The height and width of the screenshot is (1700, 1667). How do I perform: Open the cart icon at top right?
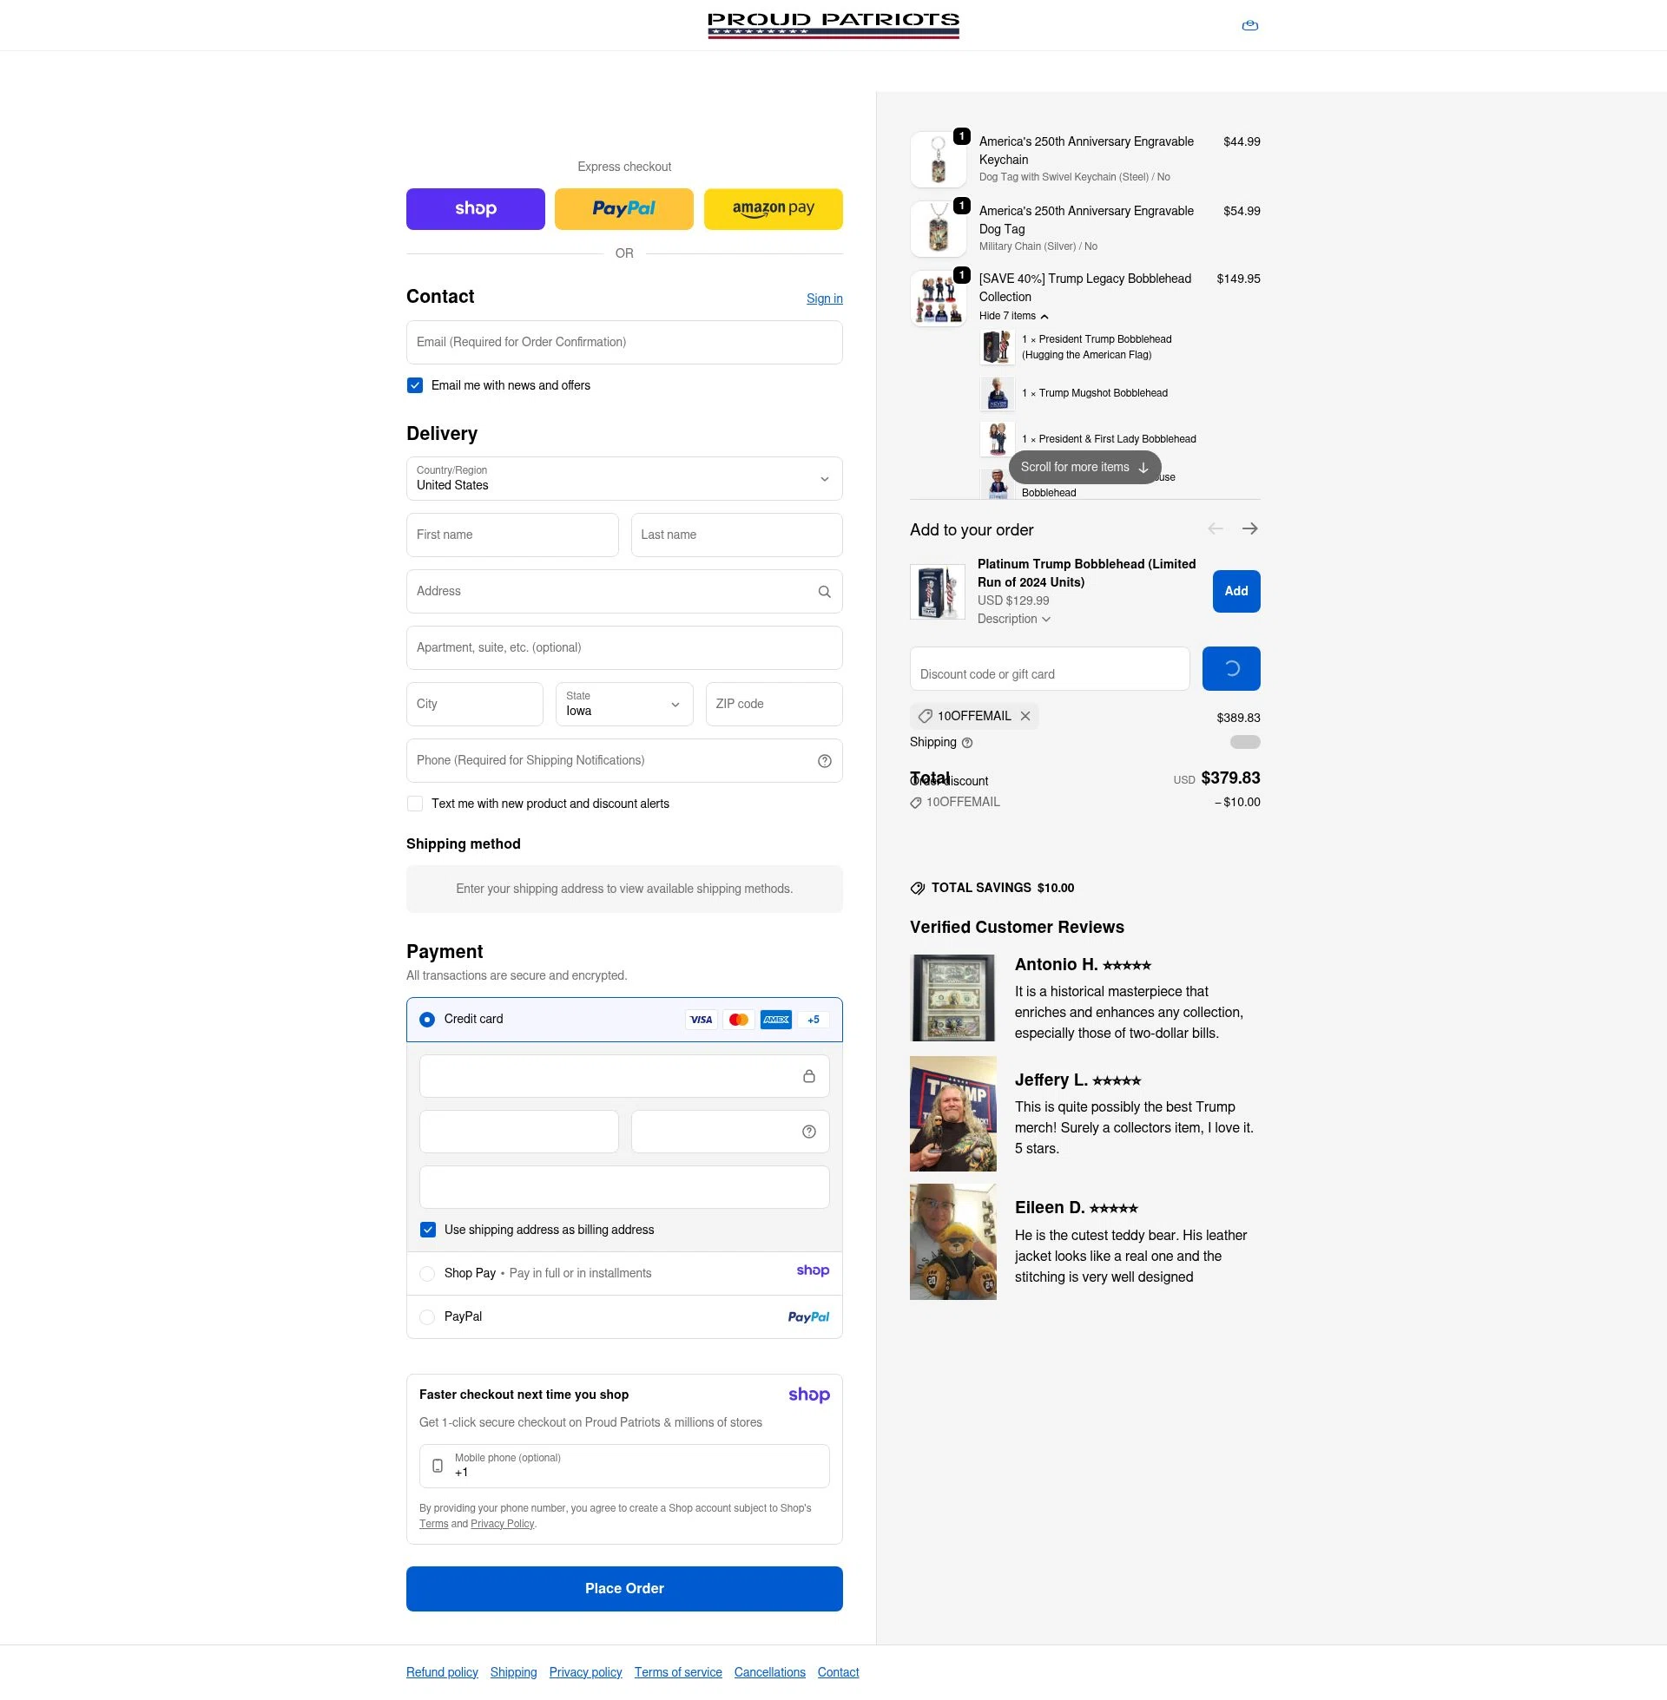tap(1249, 24)
